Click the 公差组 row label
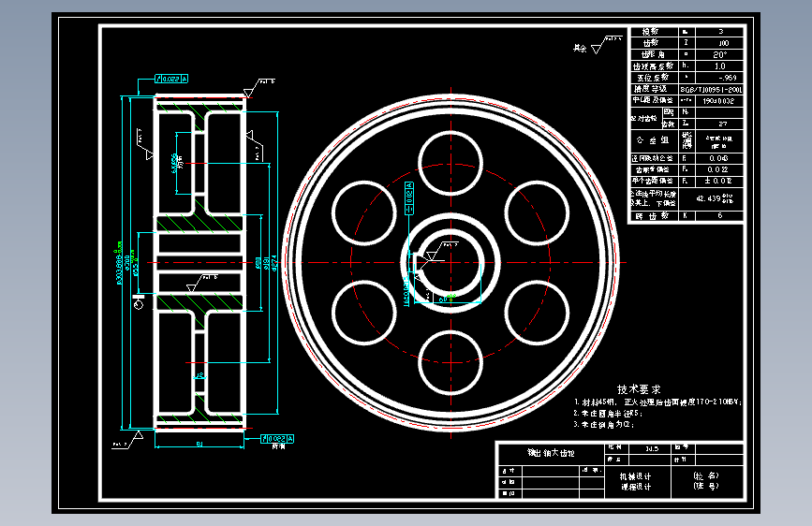Viewport: 812px width, 526px height. (x=653, y=140)
